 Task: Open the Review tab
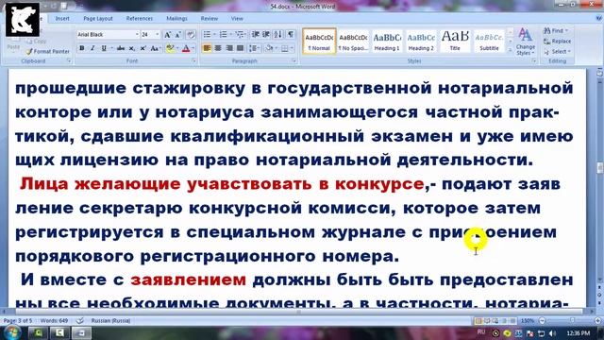pyautogui.click(x=210, y=19)
